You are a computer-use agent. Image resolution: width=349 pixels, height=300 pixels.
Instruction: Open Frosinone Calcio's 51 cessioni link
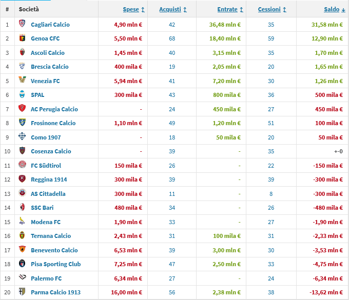pos(271,123)
